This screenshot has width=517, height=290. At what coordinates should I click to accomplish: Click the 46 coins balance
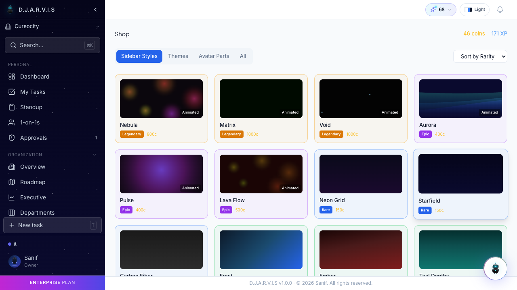(474, 33)
